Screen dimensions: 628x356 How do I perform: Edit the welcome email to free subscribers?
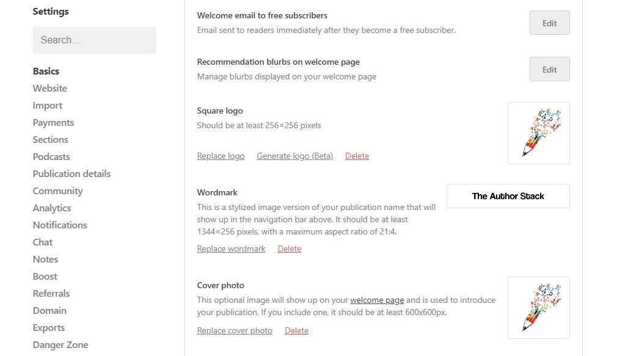pyautogui.click(x=548, y=23)
